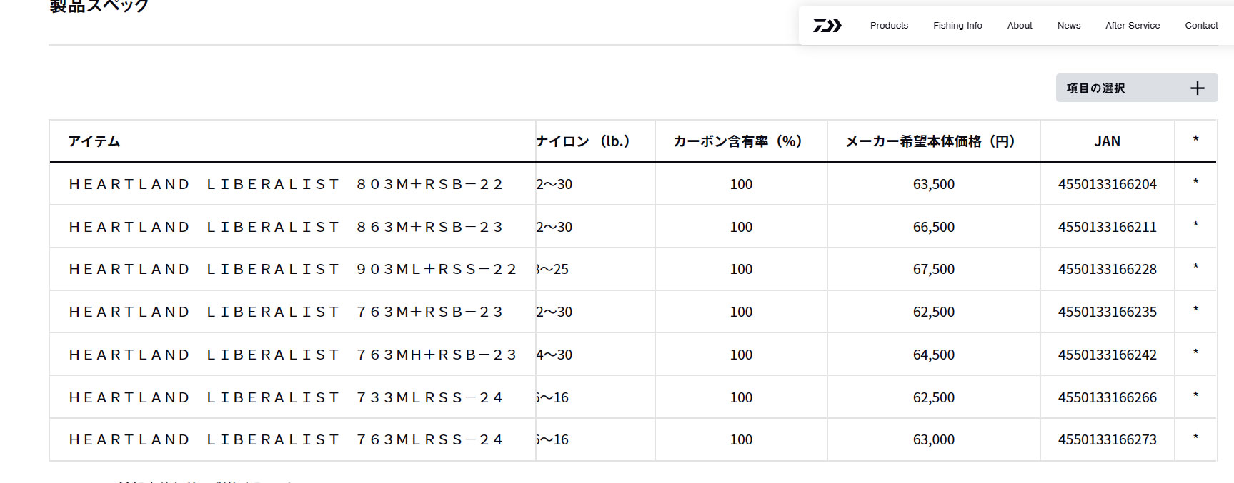Viewport: 1234px width, 483px height.
Task: Click the Contact link
Action: (x=1201, y=26)
